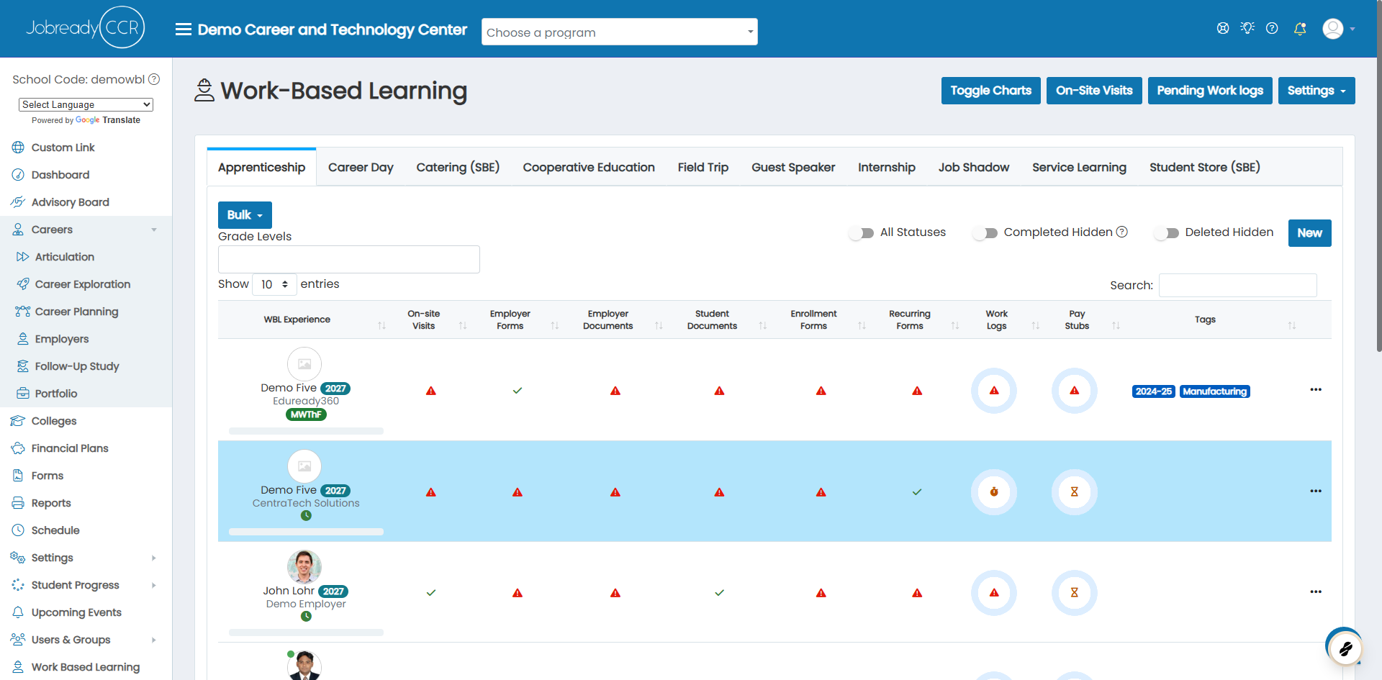Open the notifications bell icon
Image resolution: width=1382 pixels, height=680 pixels.
pos(1300,29)
